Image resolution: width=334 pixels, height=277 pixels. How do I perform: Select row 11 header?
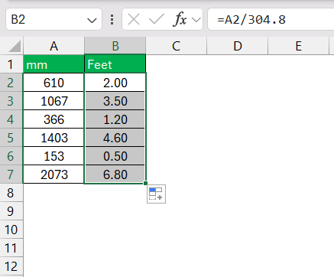click(11, 248)
